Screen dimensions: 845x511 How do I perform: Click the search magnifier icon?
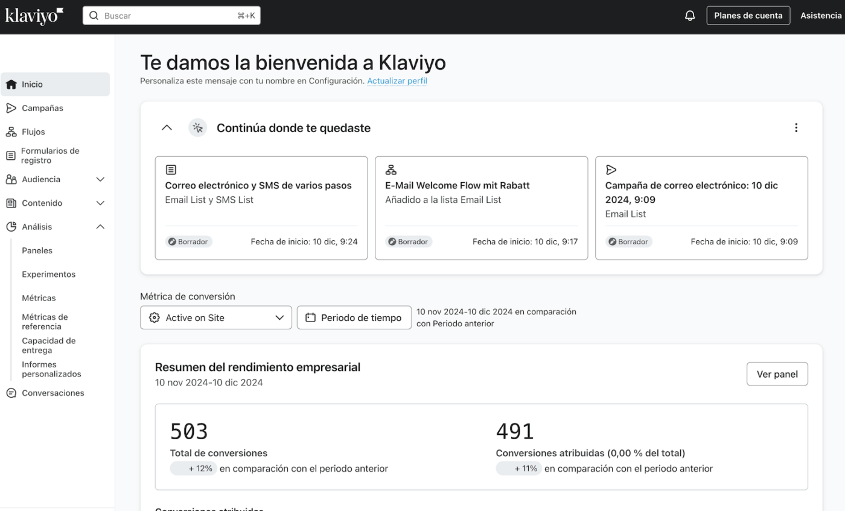tap(94, 16)
